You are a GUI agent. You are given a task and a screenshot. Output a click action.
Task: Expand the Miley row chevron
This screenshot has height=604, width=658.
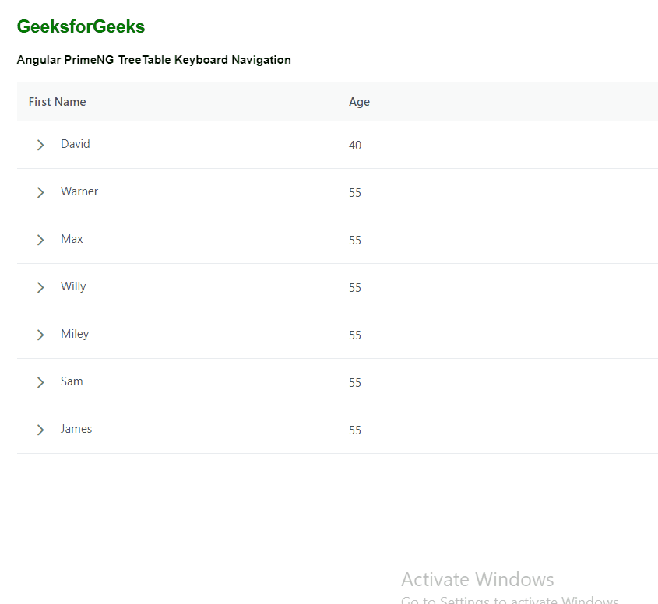pyautogui.click(x=40, y=335)
